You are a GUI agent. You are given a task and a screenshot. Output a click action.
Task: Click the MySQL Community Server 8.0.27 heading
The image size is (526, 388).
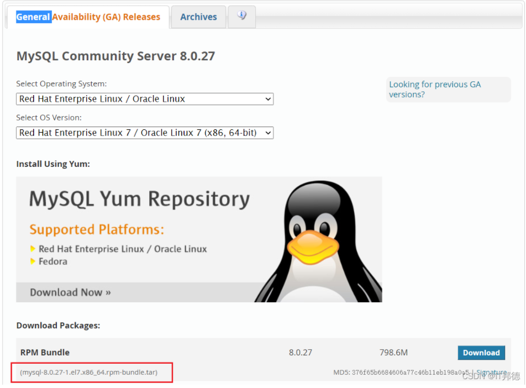click(x=115, y=56)
